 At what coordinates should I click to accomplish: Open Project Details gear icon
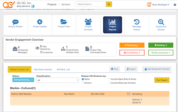point(40,22)
